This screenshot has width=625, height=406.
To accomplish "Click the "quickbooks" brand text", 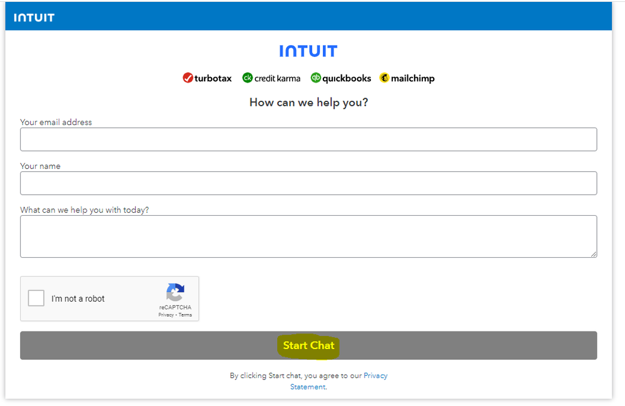I will pyautogui.click(x=347, y=78).
